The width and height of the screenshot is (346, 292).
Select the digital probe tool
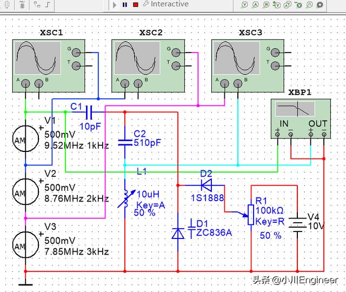(309, 5)
